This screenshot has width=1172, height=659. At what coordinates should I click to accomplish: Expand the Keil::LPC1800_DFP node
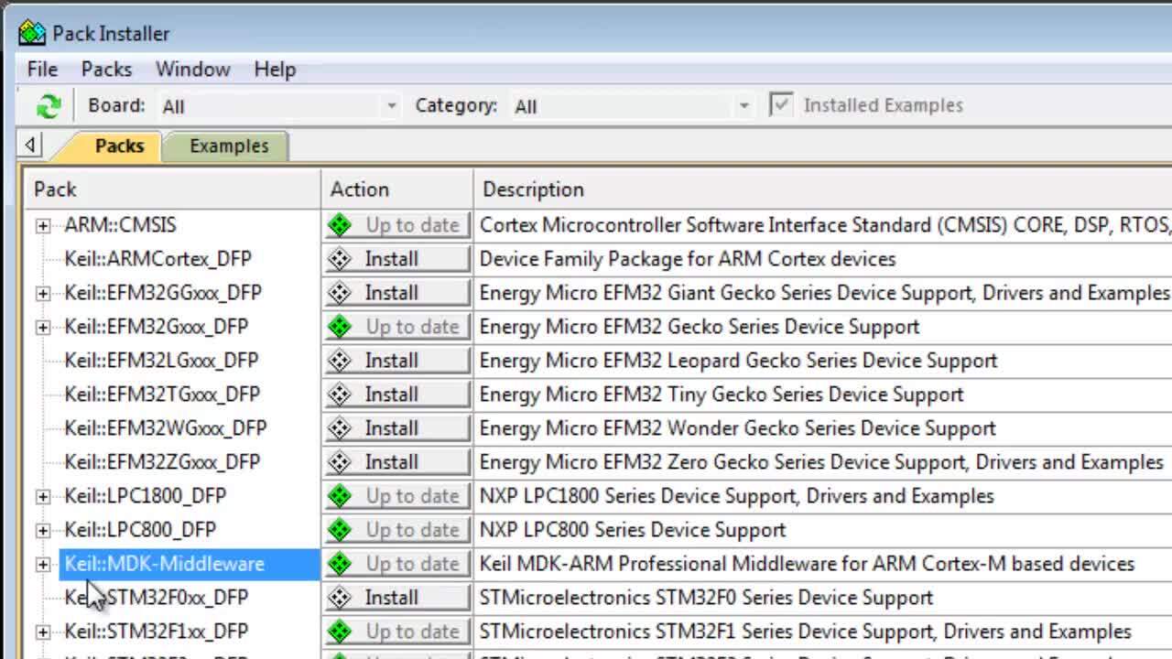(43, 496)
